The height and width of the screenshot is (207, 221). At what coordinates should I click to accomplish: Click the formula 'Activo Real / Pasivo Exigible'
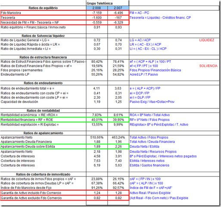click(x=150, y=193)
